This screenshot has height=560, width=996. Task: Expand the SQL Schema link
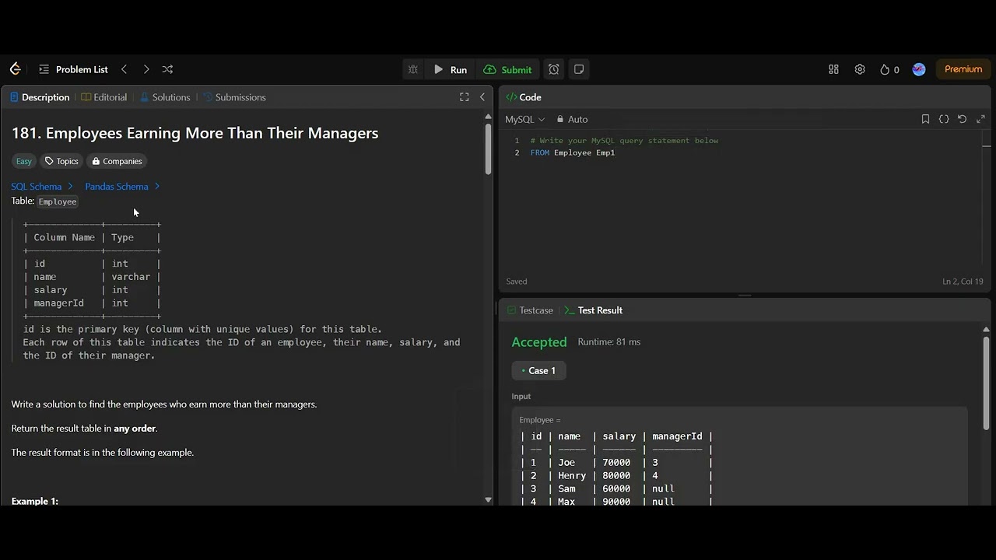(42, 187)
